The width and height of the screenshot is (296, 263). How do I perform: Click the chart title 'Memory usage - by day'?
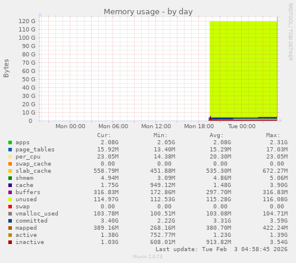(148, 12)
